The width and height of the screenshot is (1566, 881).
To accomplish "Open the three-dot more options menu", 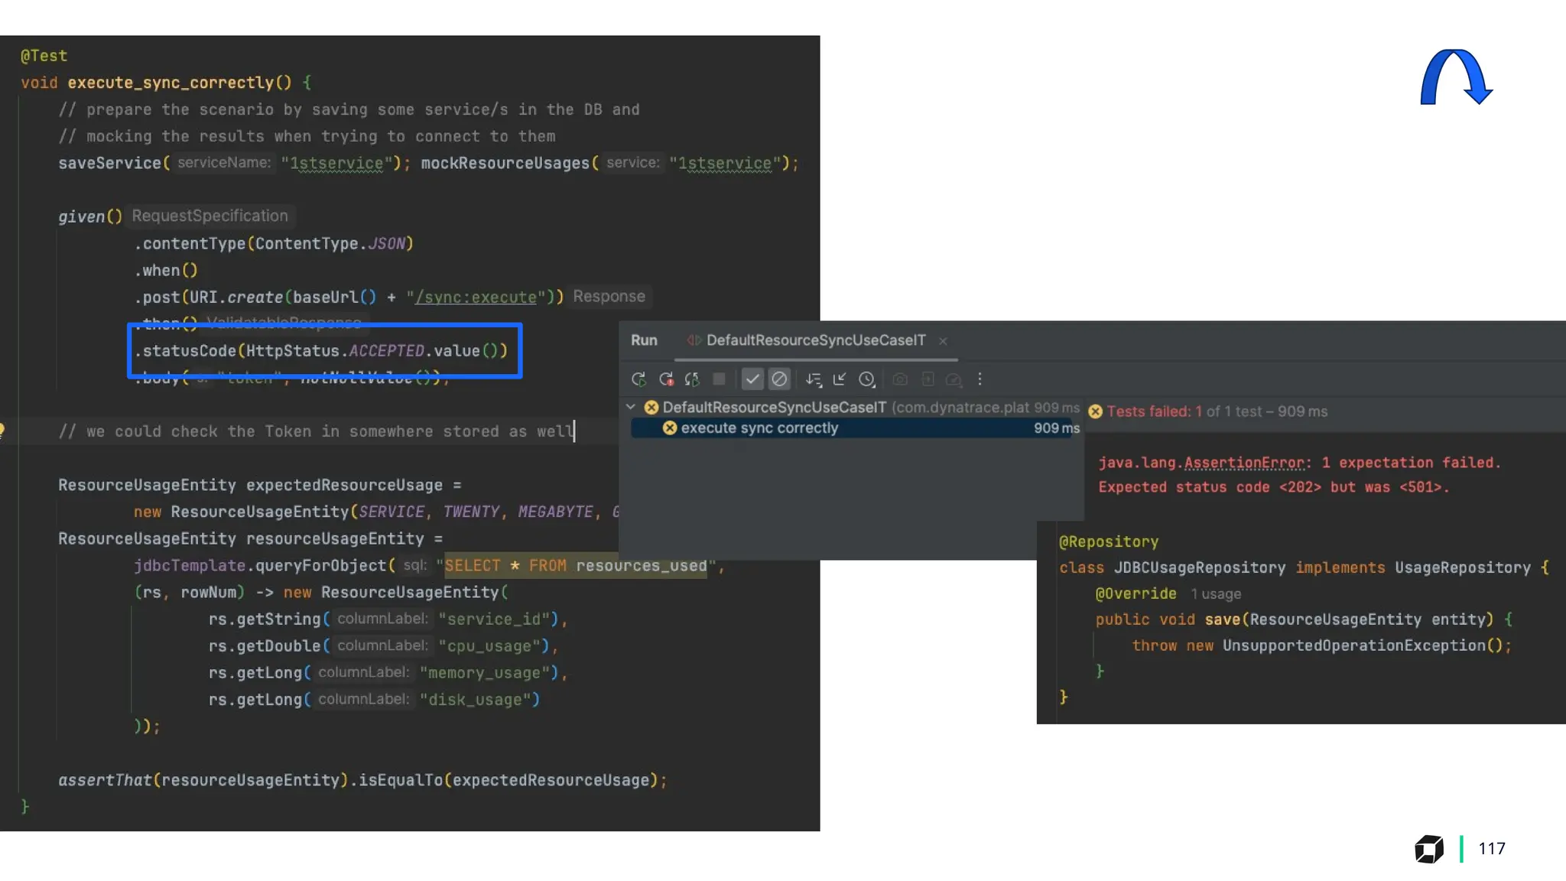I will click(x=980, y=379).
